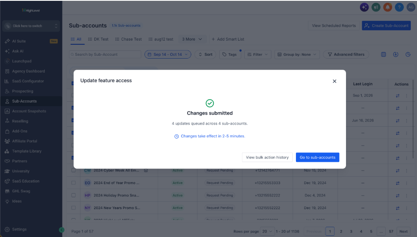Click Create Sub-Account button

click(386, 26)
